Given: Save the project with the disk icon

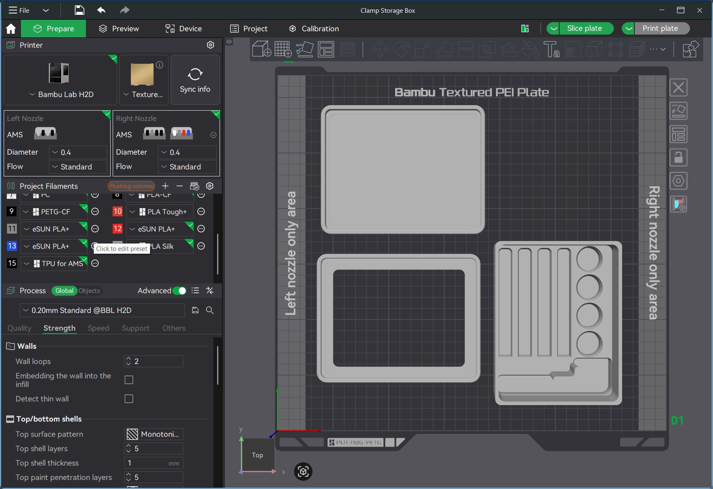Looking at the screenshot, I should (x=79, y=10).
